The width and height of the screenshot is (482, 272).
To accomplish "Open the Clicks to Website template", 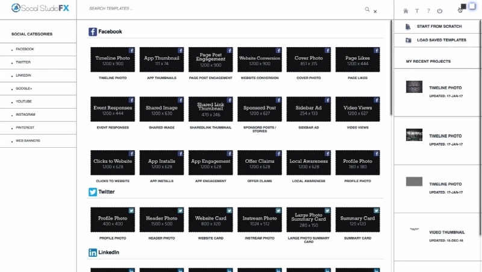I will point(113,163).
